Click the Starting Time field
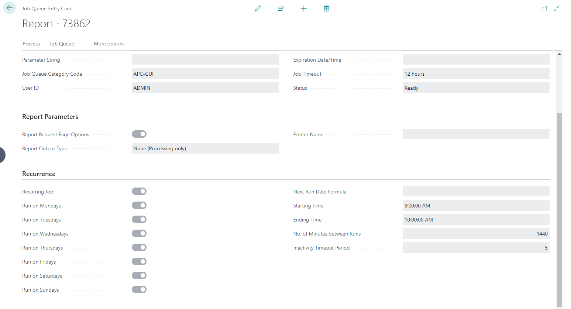This screenshot has height=309, width=571. [x=476, y=206]
